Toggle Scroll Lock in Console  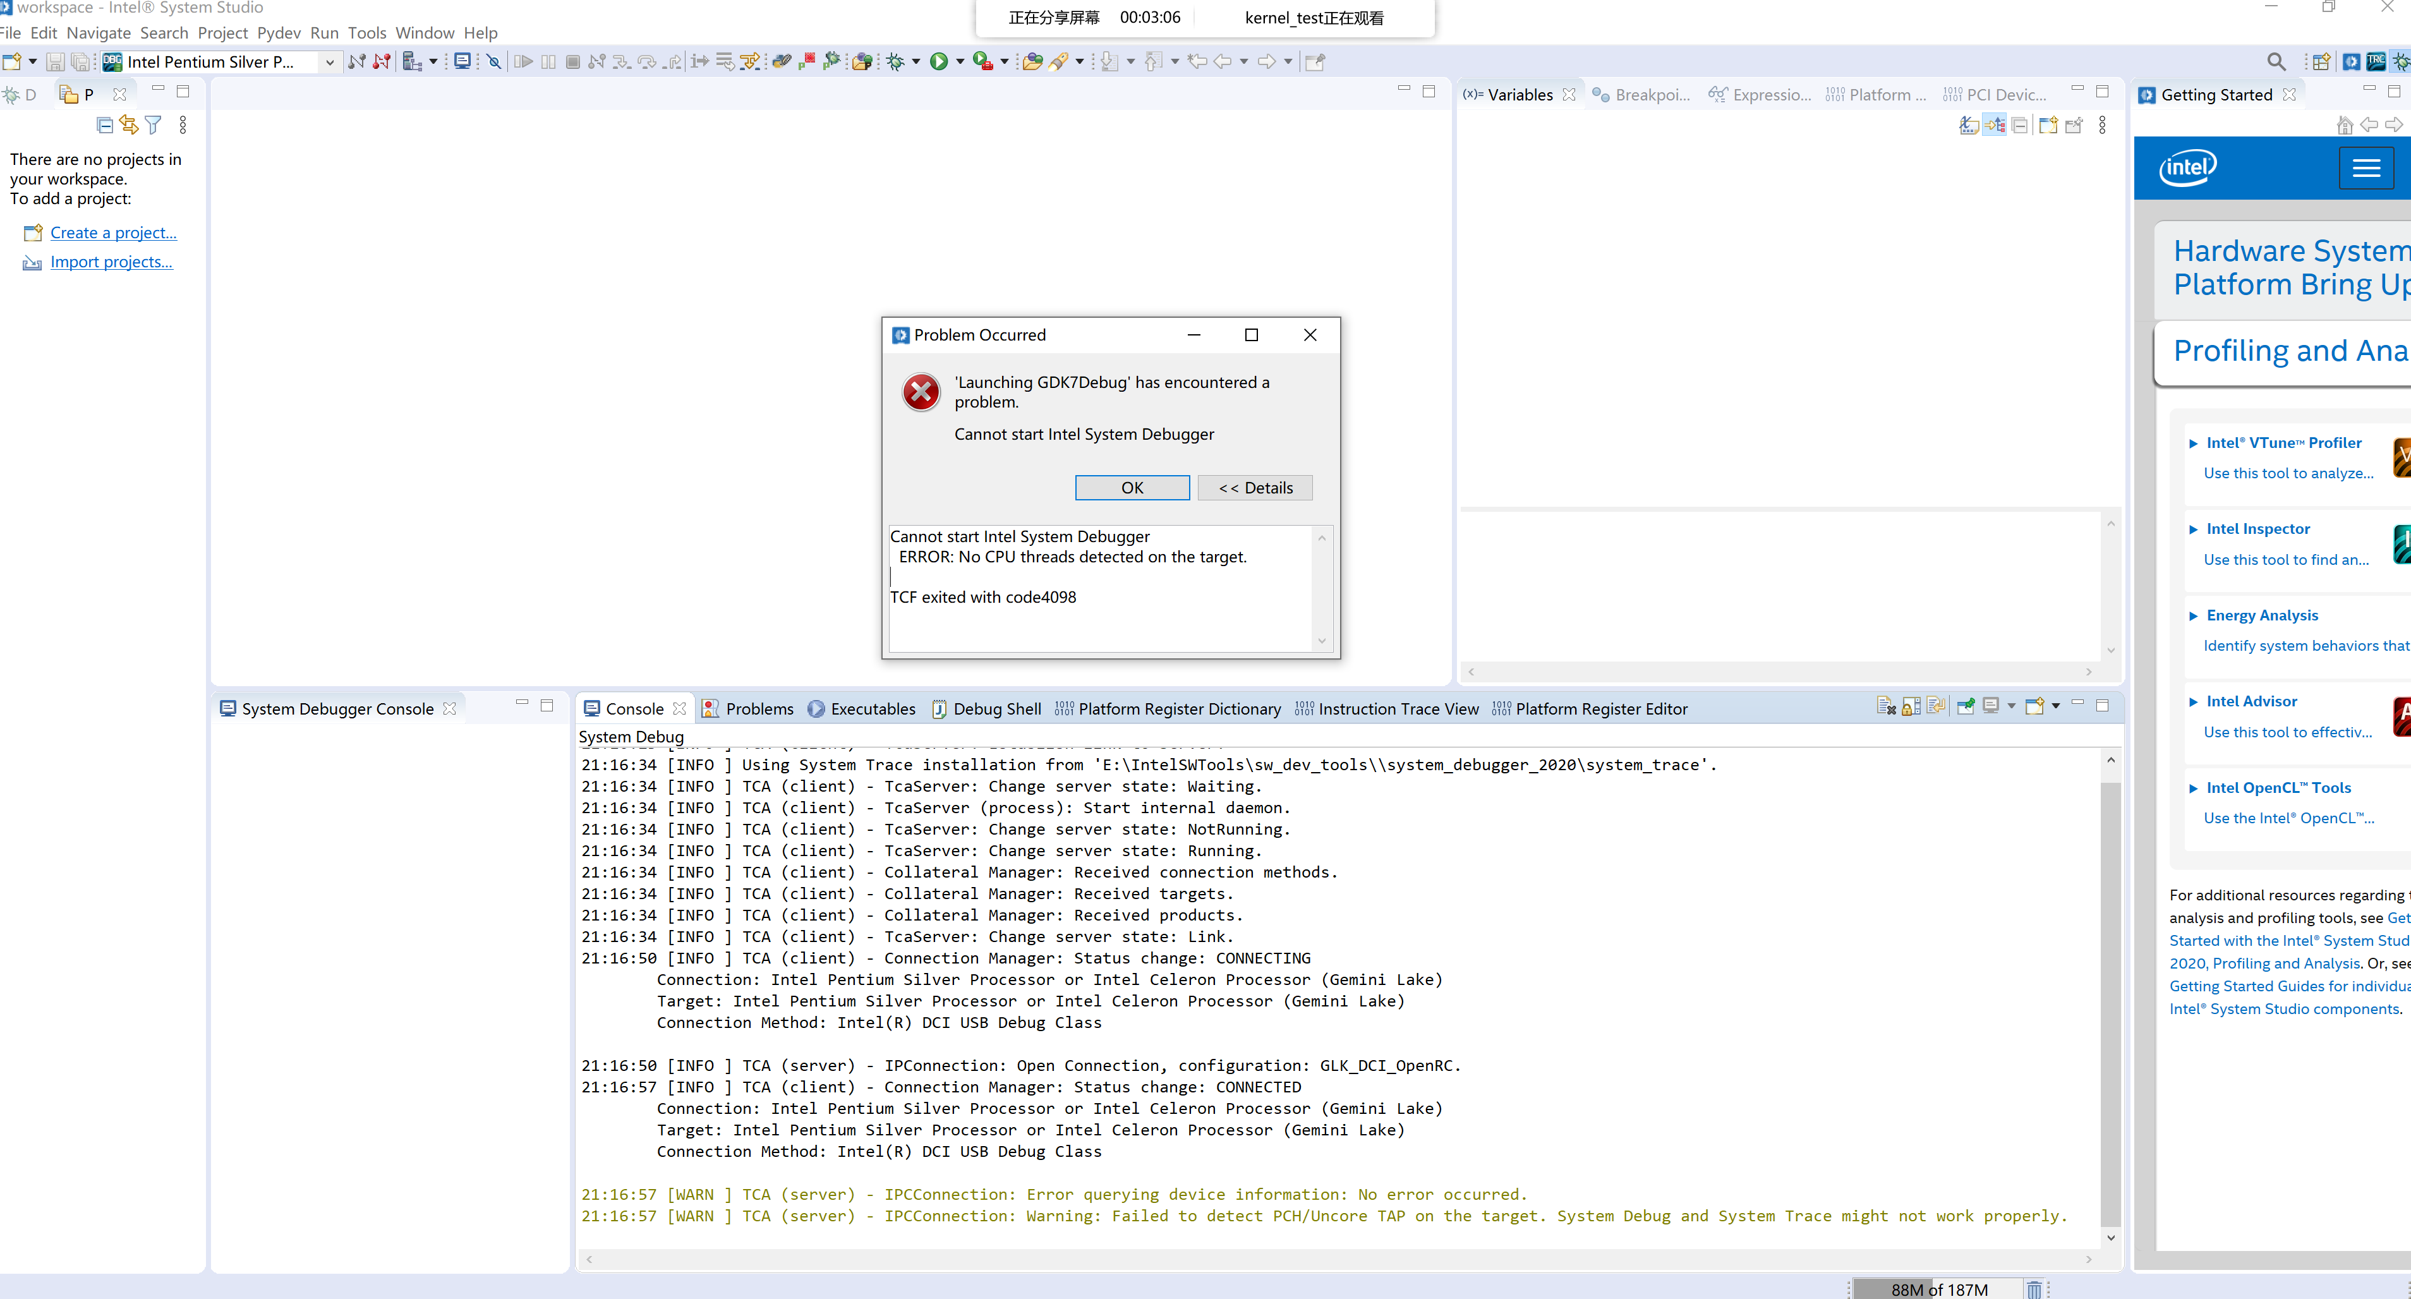(1911, 706)
